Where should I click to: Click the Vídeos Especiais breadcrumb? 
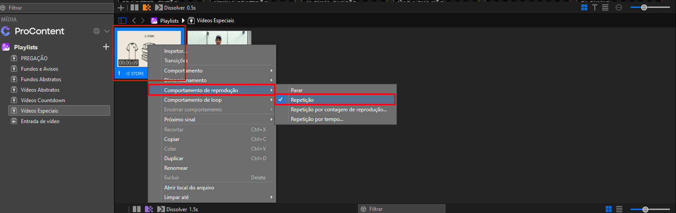pyautogui.click(x=211, y=21)
